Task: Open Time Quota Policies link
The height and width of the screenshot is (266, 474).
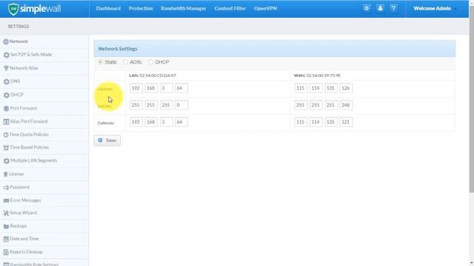Action: point(29,134)
